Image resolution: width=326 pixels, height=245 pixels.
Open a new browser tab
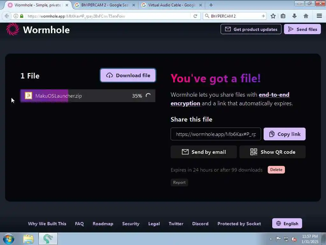[211, 5]
